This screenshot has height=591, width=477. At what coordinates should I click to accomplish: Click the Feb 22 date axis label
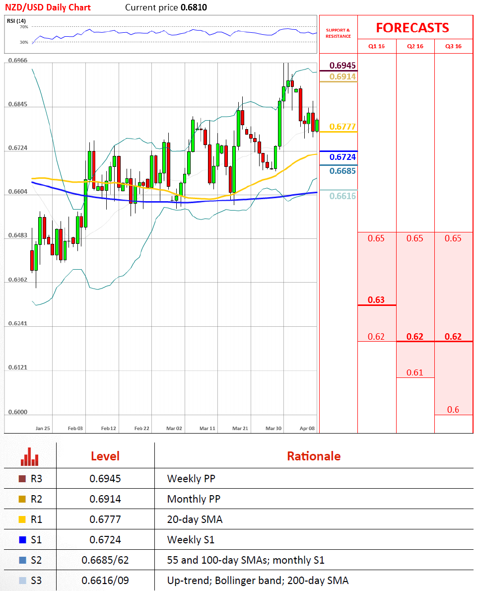click(x=141, y=428)
